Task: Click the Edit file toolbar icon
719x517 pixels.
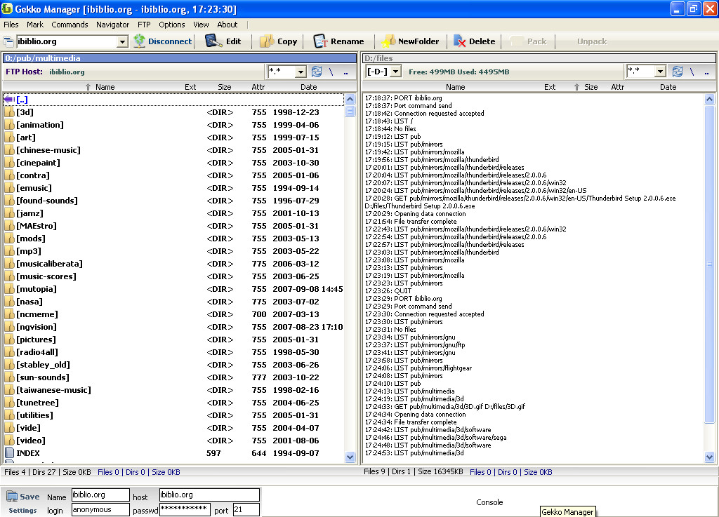Action: tap(213, 41)
